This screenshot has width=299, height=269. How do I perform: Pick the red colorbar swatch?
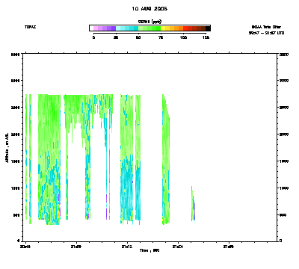[x=185, y=28]
